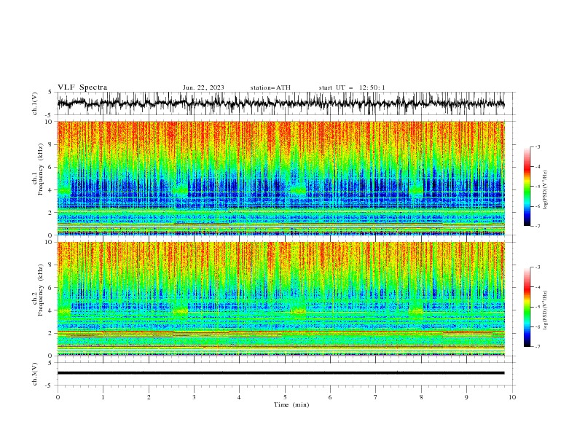
Task: Click the "0" tick label on the time axis
Action: (58, 397)
